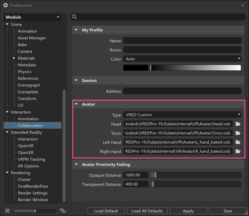Click the Save button

[228, 211]
